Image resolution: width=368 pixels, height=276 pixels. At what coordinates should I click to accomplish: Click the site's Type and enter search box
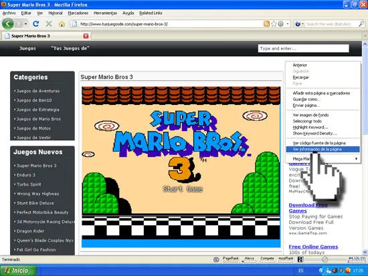(304, 49)
